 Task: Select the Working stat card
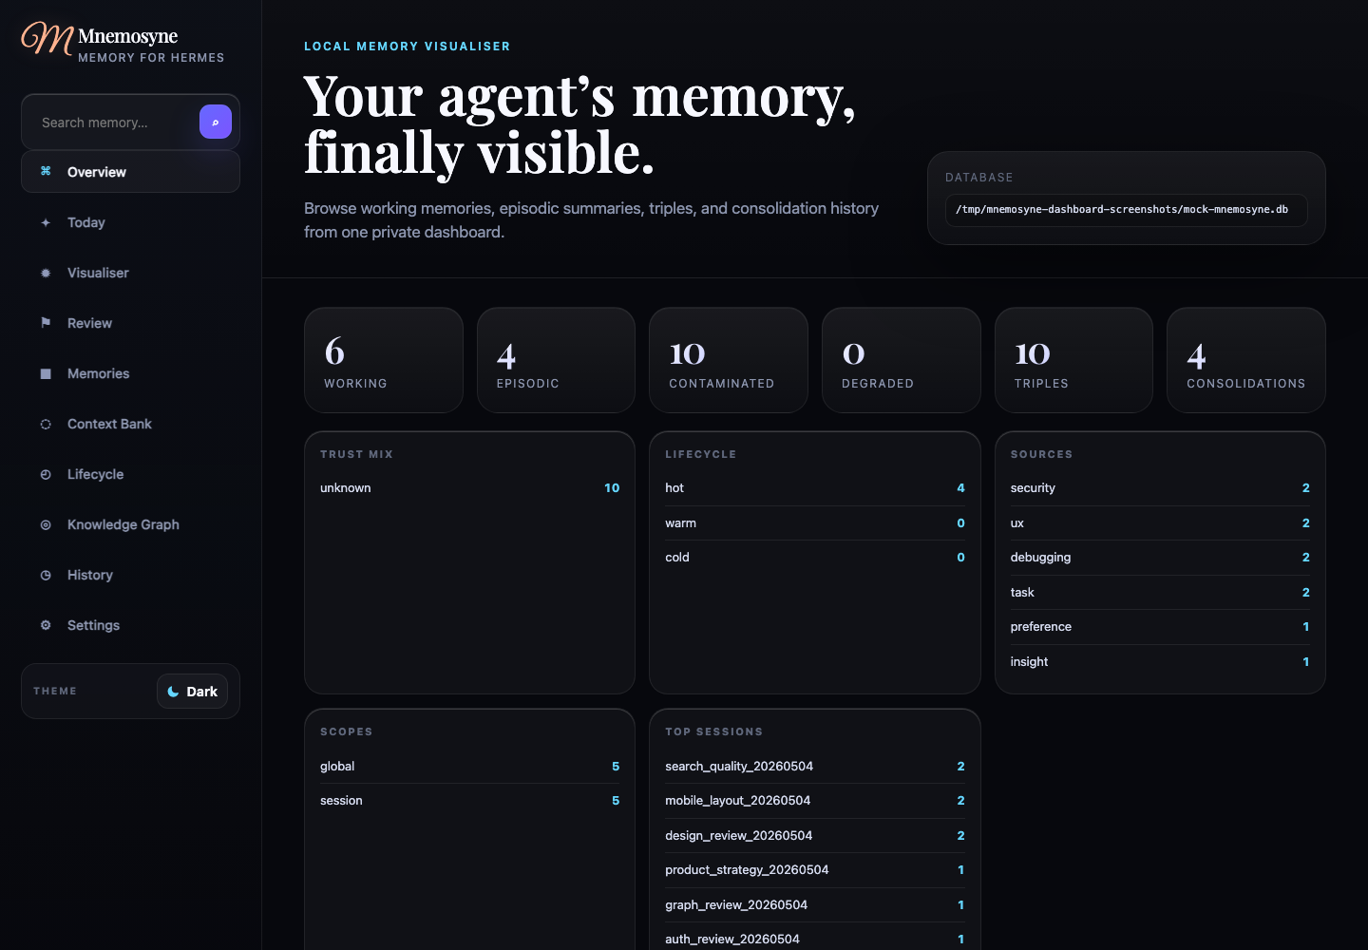(x=384, y=360)
